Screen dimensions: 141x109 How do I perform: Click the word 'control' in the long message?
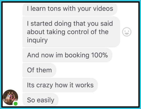78,32
